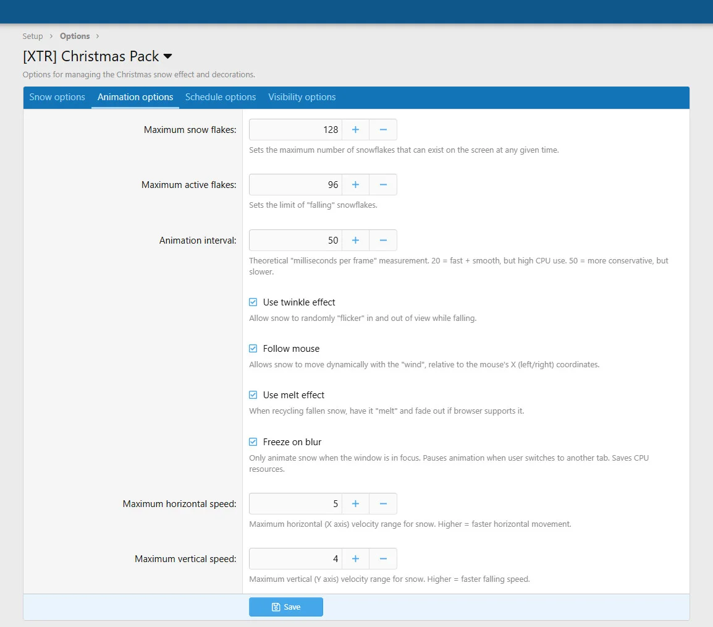Decrease Maximum vertical speed by one
The width and height of the screenshot is (713, 627).
pos(383,559)
